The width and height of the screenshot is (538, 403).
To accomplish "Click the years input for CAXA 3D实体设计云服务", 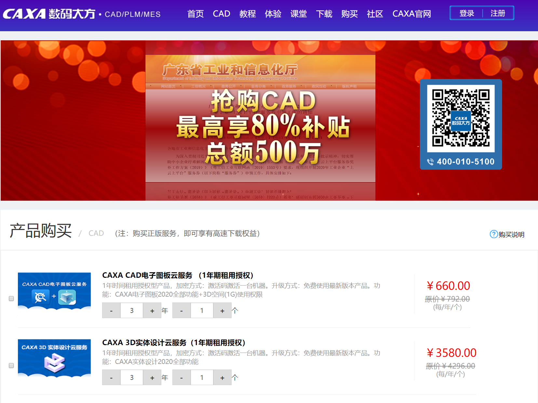I will (132, 377).
